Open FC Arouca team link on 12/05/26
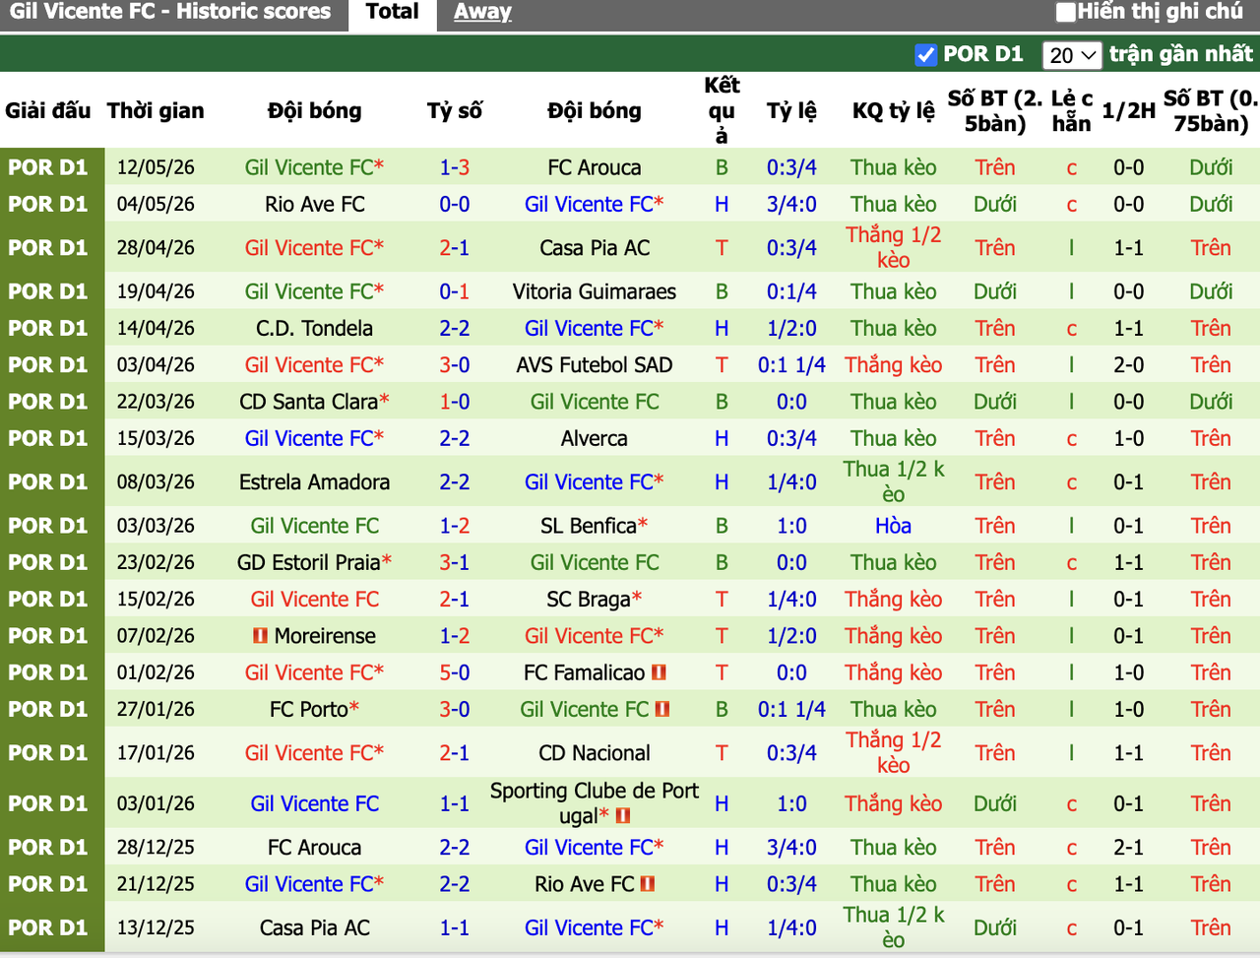The width and height of the screenshot is (1260, 958). click(x=595, y=167)
